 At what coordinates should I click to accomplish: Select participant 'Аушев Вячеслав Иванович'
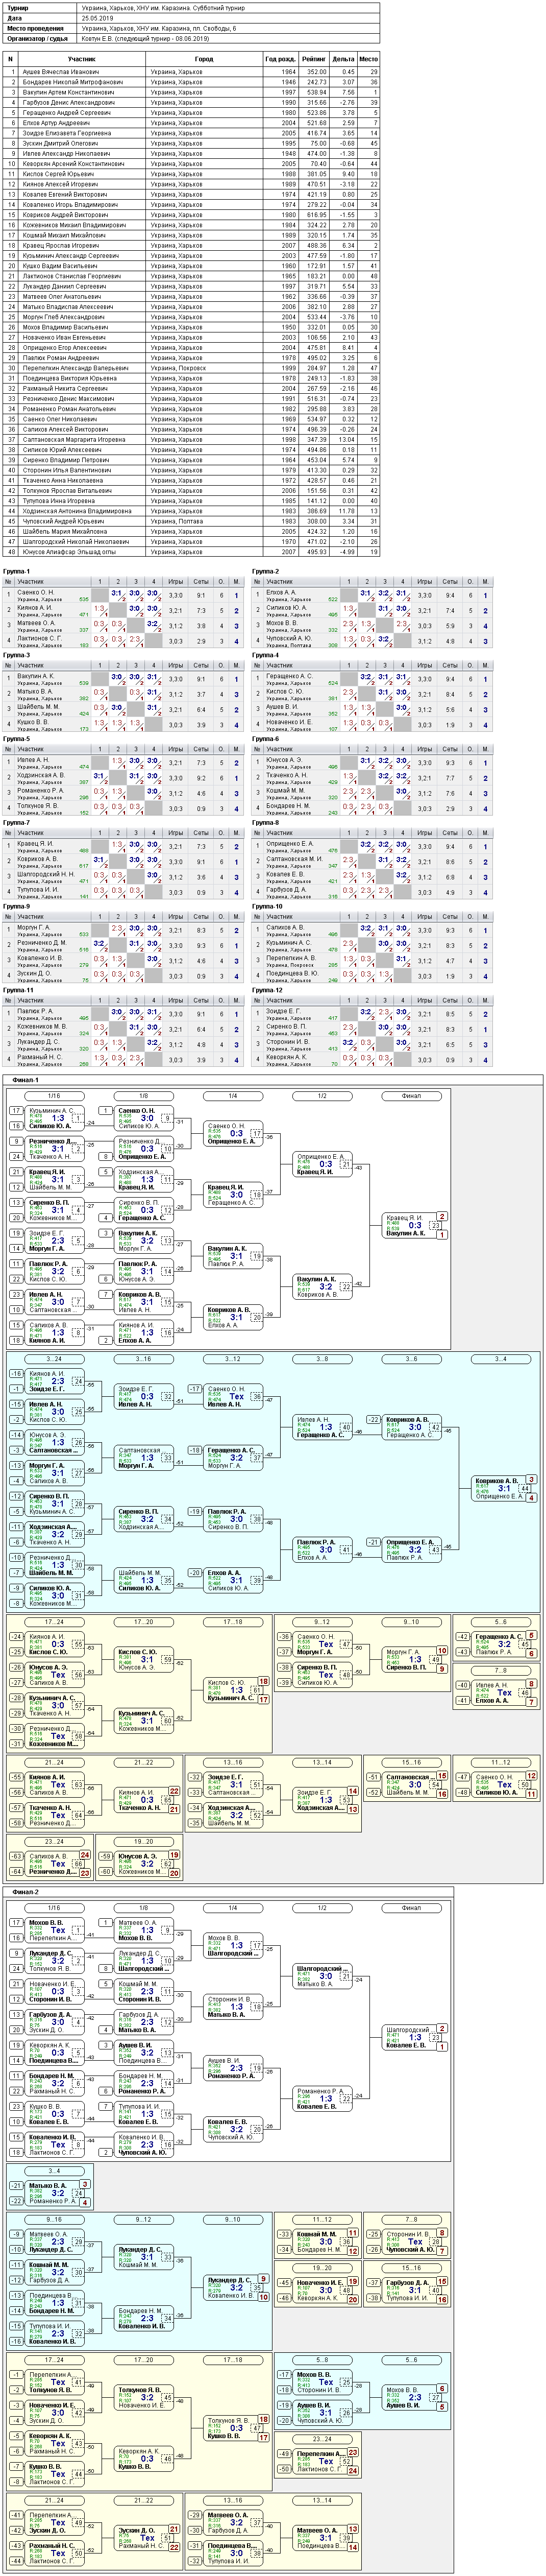60,72
